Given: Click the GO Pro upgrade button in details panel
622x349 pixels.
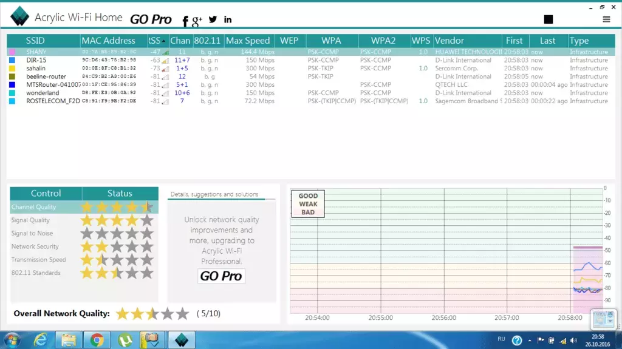Looking at the screenshot, I should pyautogui.click(x=221, y=276).
